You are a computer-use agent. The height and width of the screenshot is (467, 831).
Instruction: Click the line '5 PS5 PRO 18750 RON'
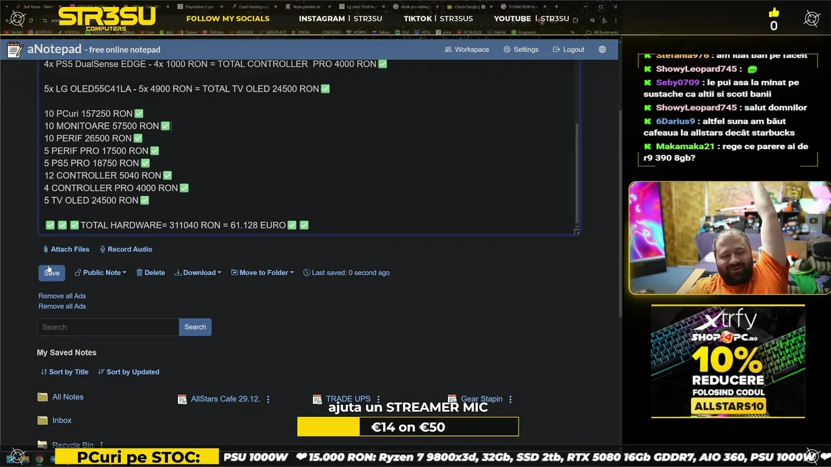click(97, 163)
